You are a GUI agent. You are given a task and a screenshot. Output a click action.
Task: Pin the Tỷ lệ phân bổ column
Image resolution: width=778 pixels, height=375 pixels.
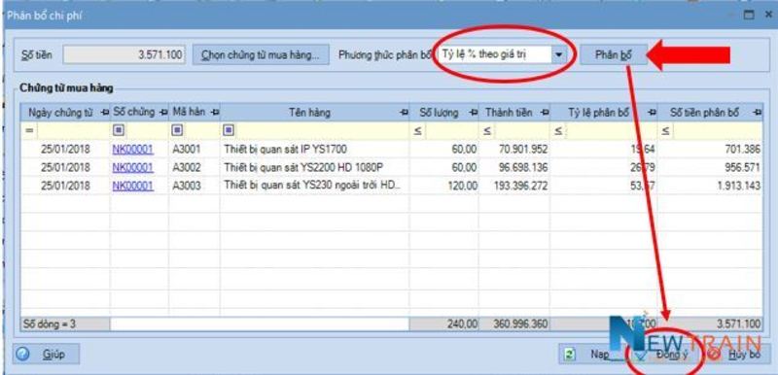click(652, 113)
